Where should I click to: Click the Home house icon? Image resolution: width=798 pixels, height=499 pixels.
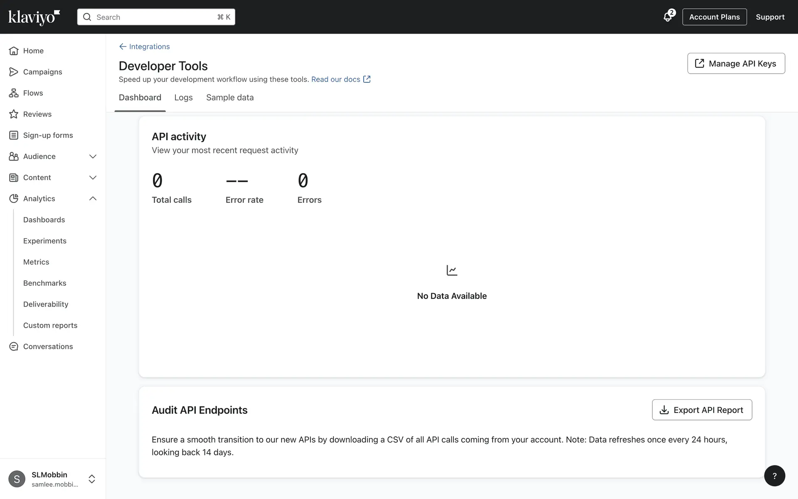point(14,51)
